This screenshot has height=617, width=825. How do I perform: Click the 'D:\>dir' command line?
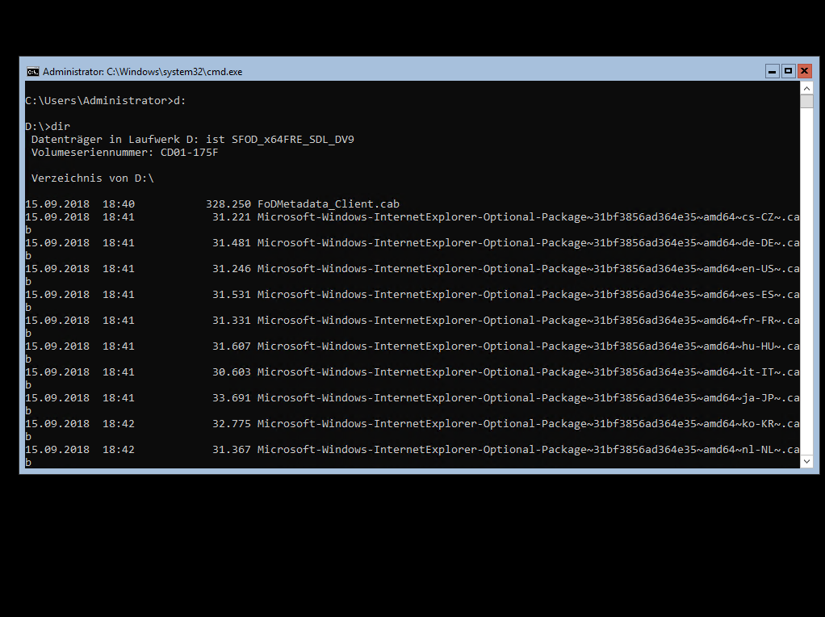pos(48,126)
